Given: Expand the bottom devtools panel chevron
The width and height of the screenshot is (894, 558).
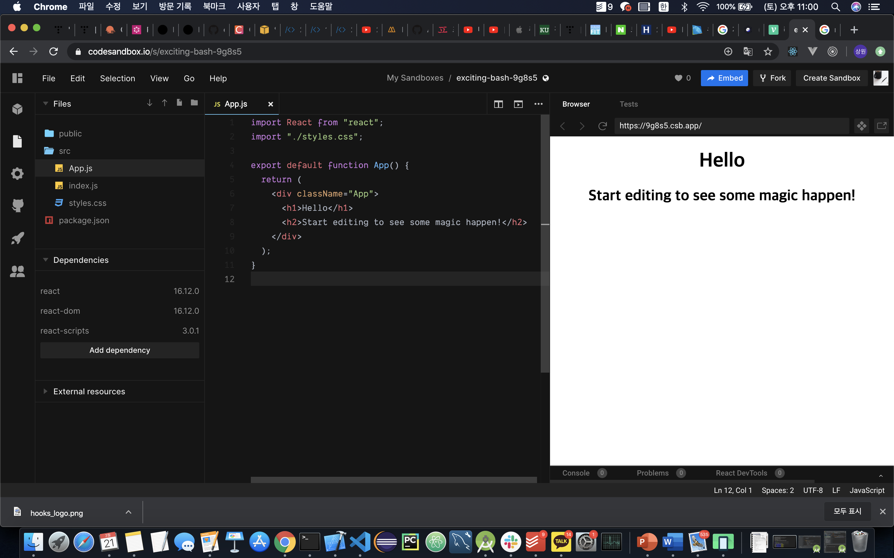Looking at the screenshot, I should [881, 475].
